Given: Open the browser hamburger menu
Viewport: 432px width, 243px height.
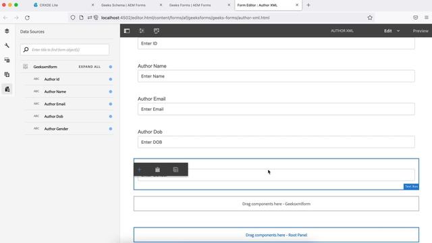Looking at the screenshot, I should [x=427, y=18].
